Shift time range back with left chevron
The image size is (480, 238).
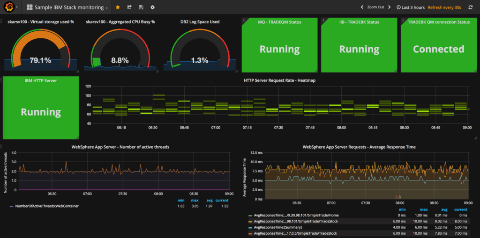362,7
